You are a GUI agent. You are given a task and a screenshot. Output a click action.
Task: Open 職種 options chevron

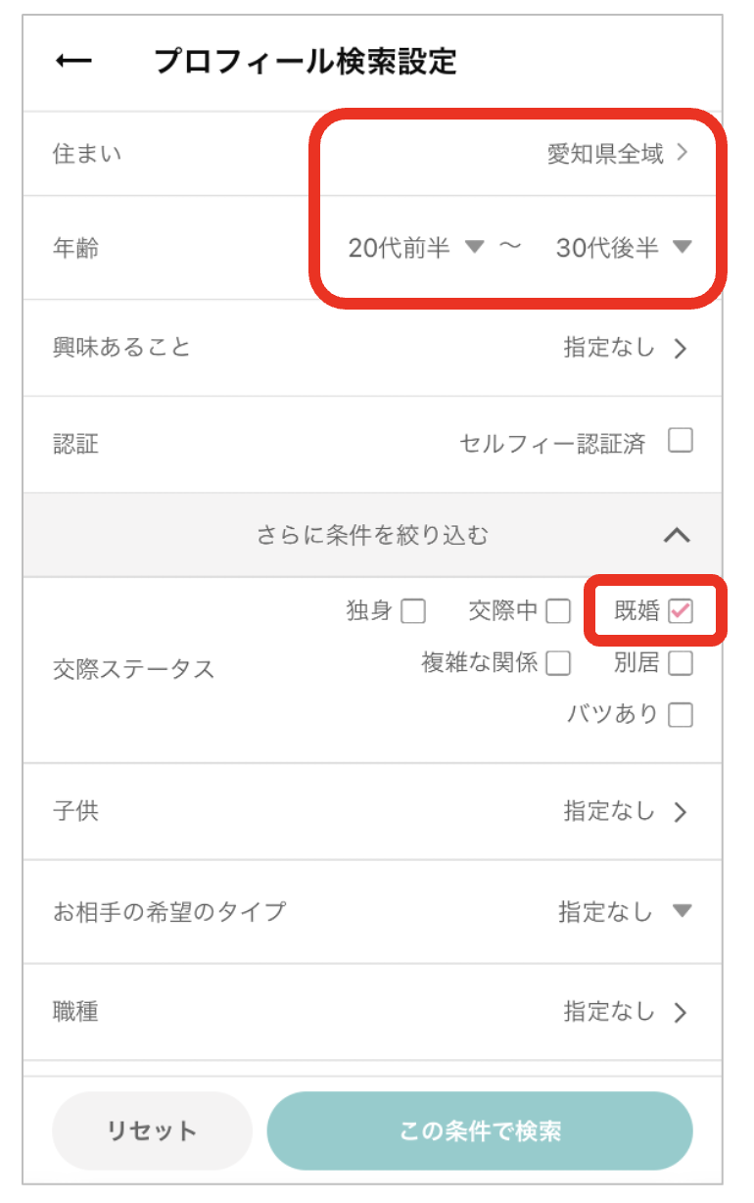pyautogui.click(x=682, y=1013)
